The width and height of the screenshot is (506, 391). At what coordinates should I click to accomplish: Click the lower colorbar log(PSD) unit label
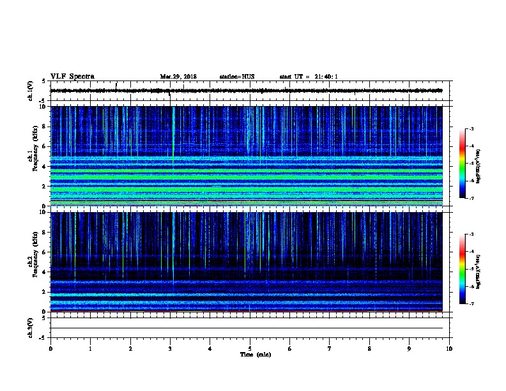point(479,272)
